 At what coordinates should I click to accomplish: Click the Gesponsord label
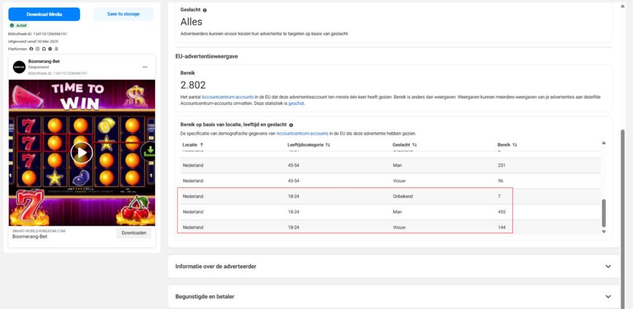(x=38, y=67)
